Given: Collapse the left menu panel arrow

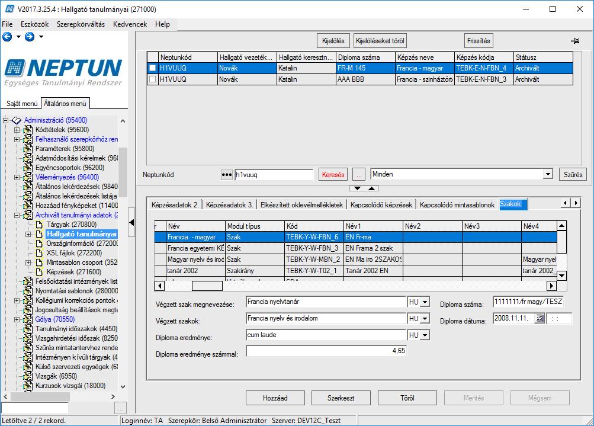Looking at the screenshot, I should [x=131, y=222].
